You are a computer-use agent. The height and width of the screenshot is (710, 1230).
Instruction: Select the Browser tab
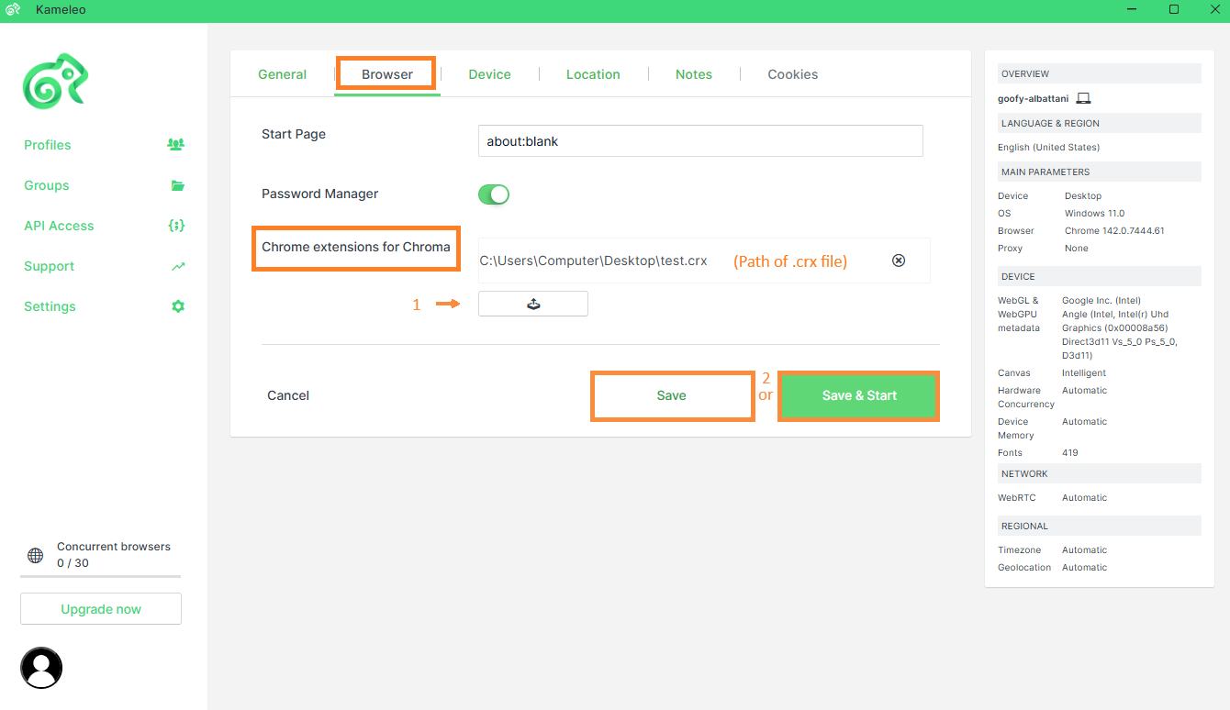pyautogui.click(x=387, y=74)
